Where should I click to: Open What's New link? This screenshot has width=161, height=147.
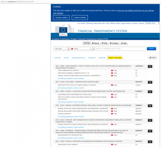[115, 23]
